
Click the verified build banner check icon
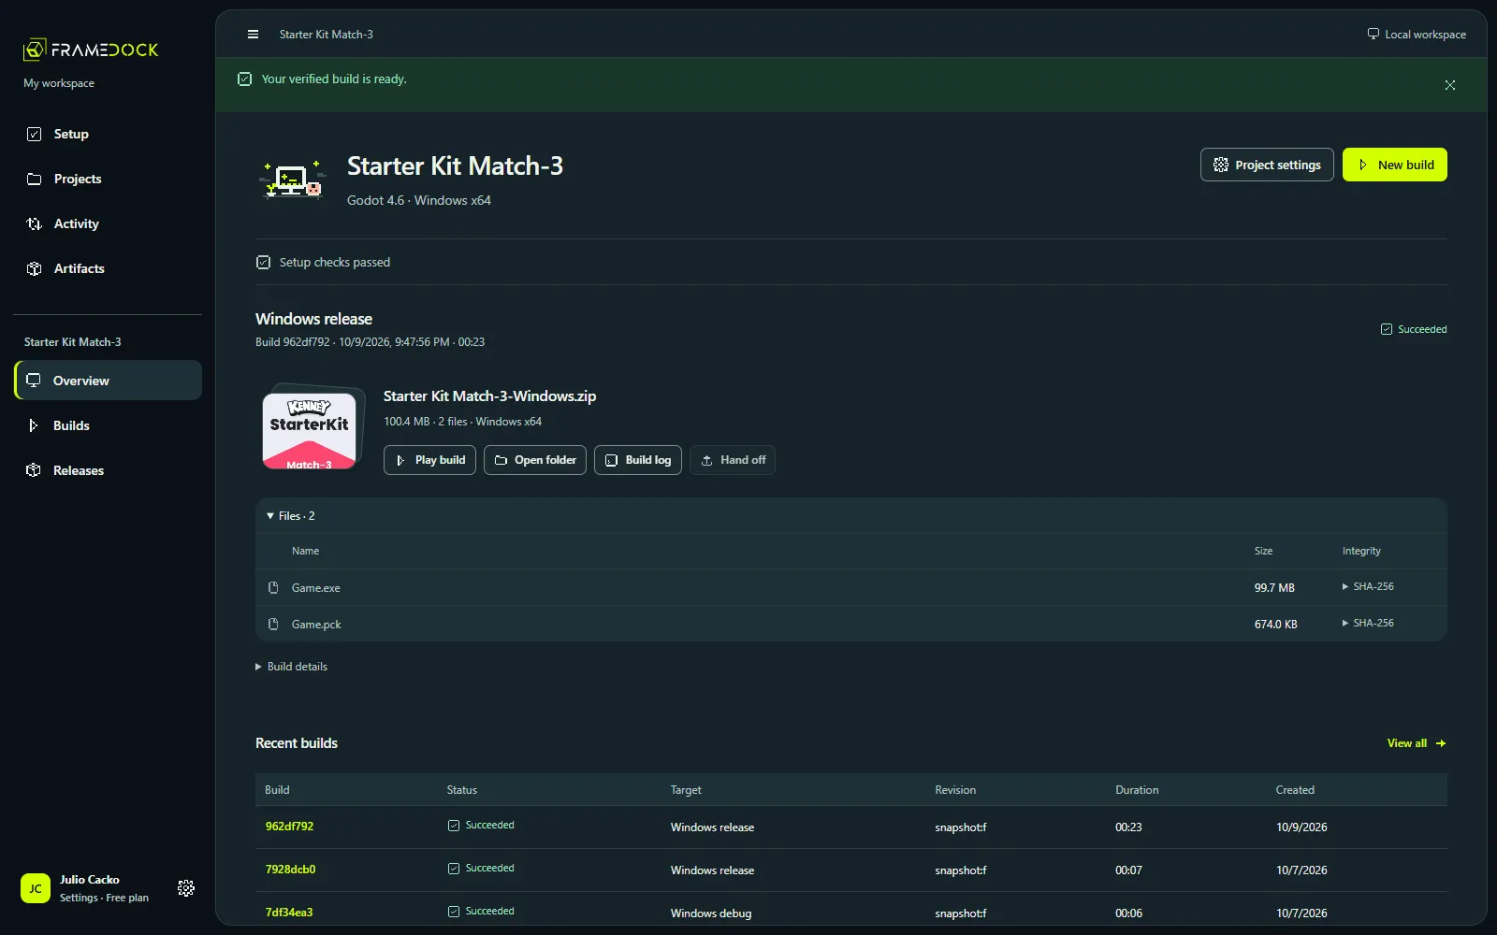(245, 79)
